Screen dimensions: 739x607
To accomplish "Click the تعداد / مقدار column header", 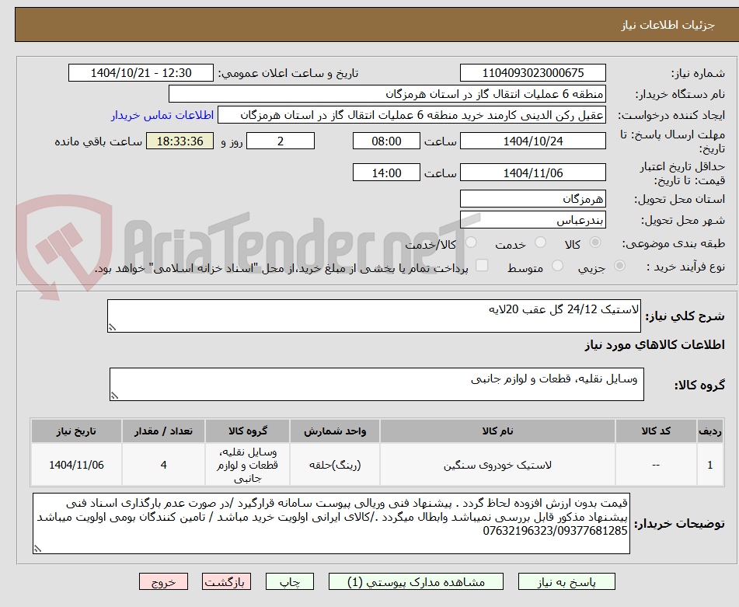I will (163, 431).
